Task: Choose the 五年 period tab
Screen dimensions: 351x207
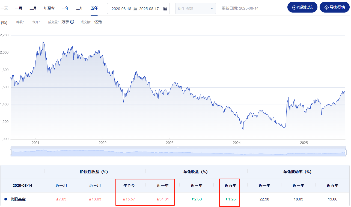Action: click(x=94, y=8)
